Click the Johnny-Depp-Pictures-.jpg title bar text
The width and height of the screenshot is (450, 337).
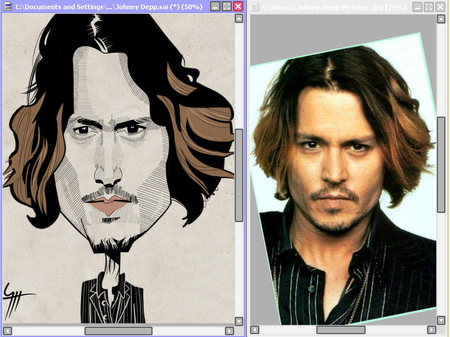[334, 7]
